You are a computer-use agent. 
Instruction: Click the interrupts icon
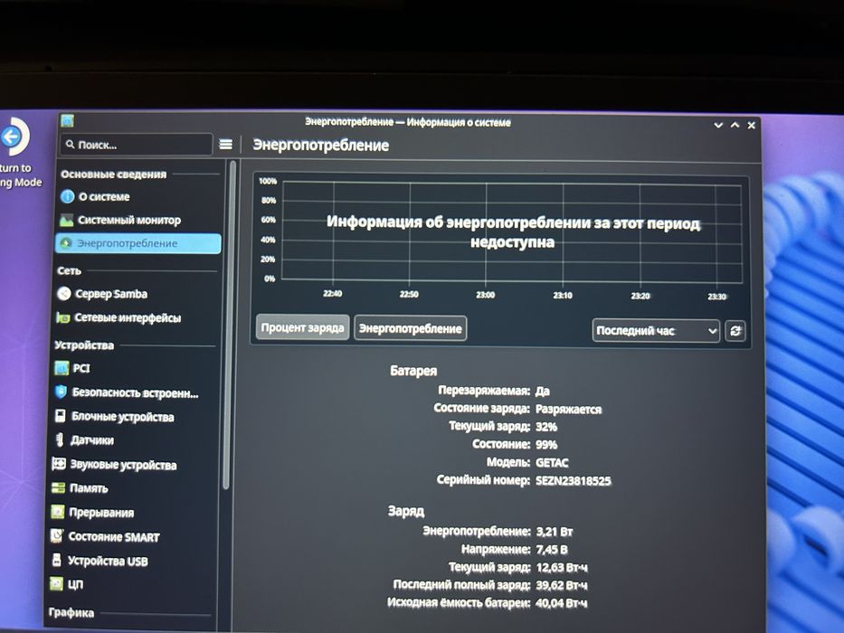(x=58, y=511)
